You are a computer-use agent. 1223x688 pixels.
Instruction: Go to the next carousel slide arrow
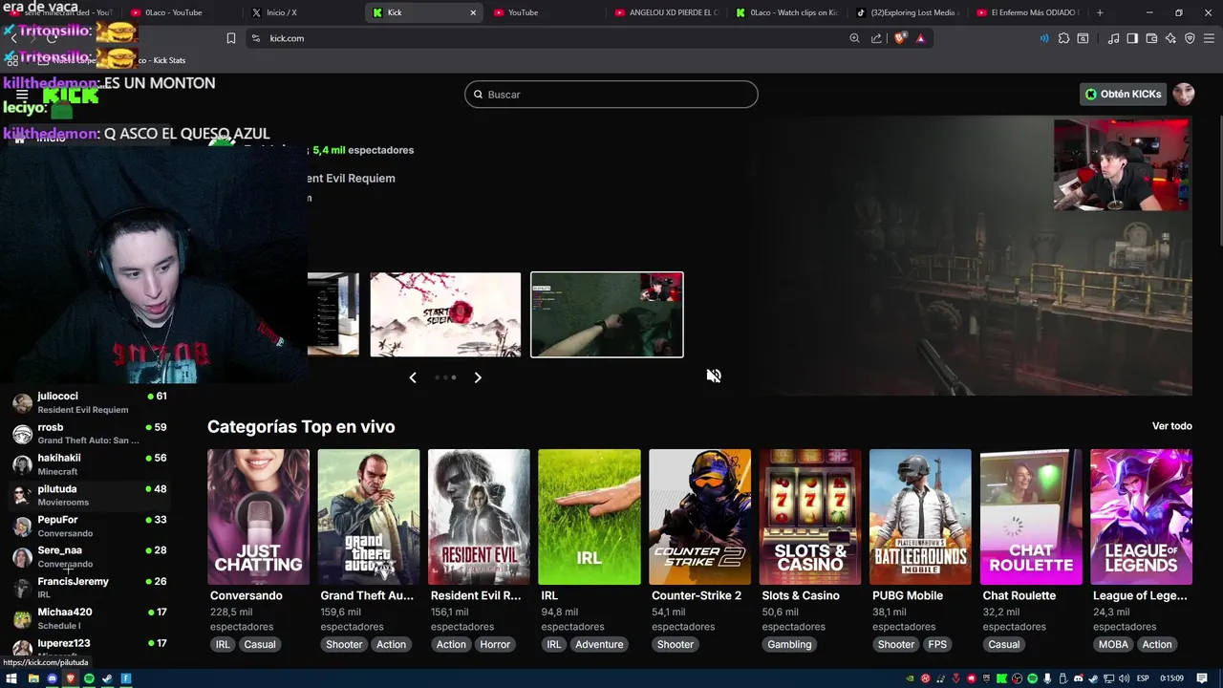[478, 377]
